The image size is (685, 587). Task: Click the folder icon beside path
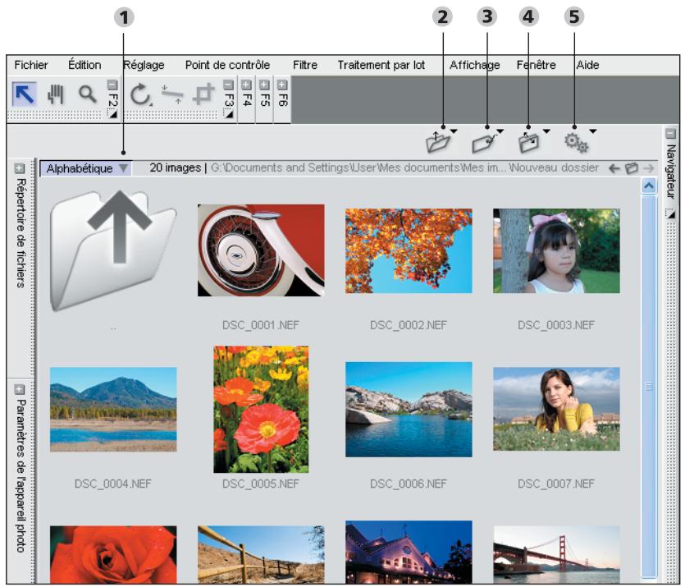point(632,168)
